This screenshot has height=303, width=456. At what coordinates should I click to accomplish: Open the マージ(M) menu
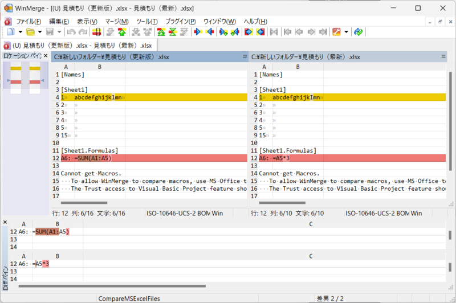pyautogui.click(x=117, y=21)
